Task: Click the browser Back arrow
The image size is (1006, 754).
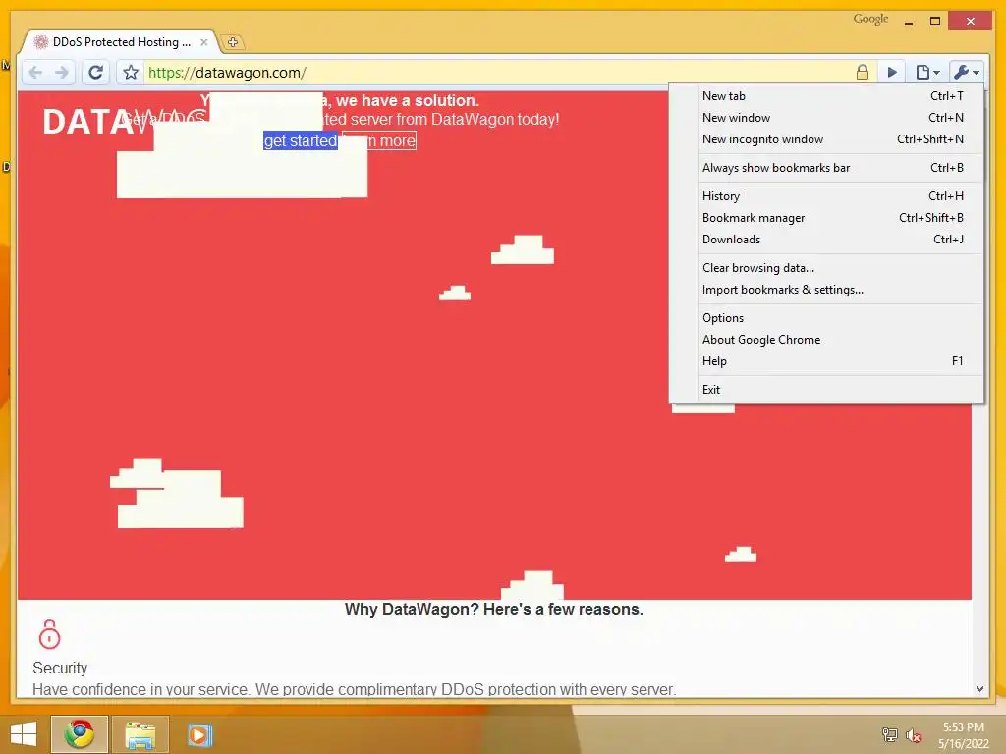Action: 36,73
